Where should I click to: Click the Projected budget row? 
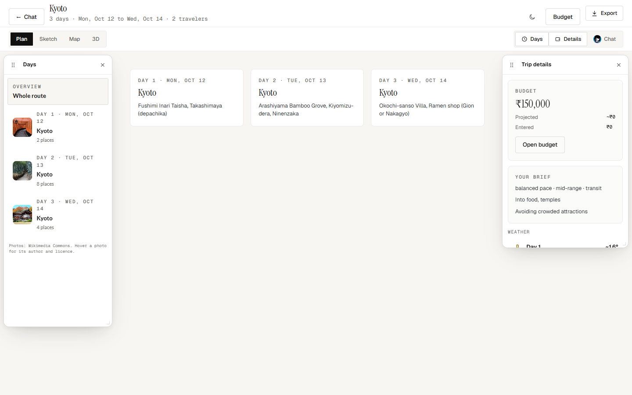pyautogui.click(x=565, y=117)
